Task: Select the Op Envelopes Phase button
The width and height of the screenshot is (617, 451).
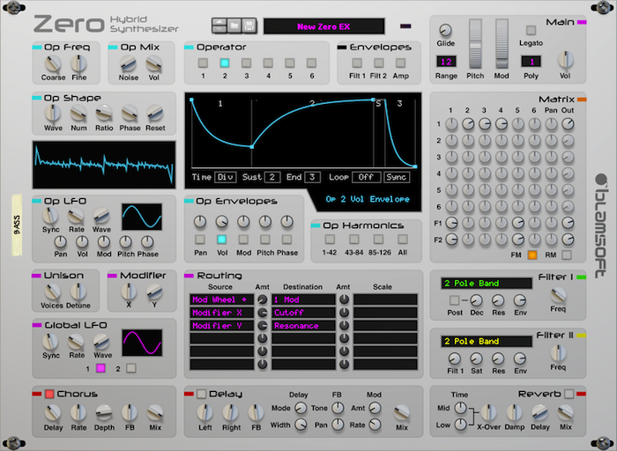Action: click(286, 239)
